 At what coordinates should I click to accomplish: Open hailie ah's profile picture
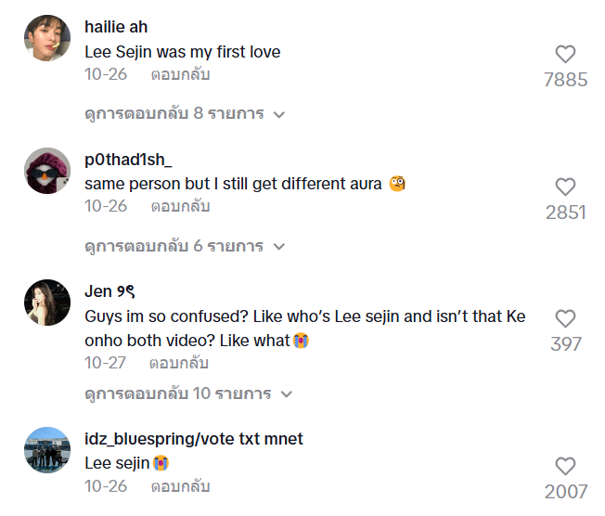point(46,38)
